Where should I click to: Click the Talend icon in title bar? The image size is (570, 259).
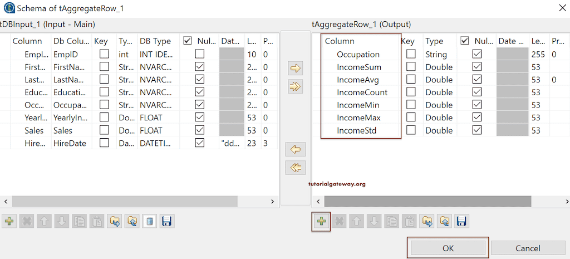coord(8,8)
